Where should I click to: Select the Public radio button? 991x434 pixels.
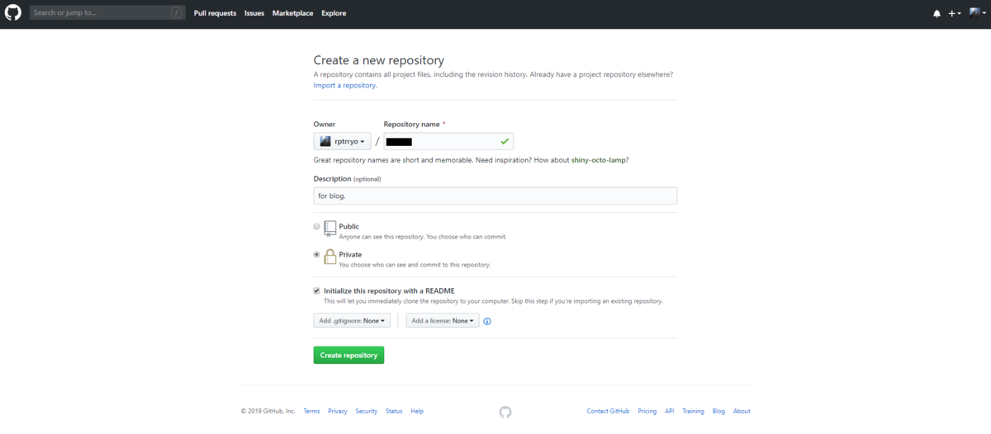tap(317, 226)
